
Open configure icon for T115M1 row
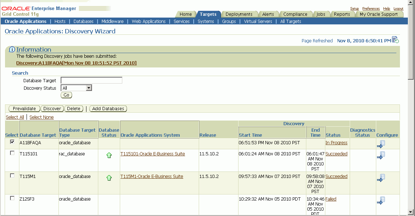[x=381, y=178]
